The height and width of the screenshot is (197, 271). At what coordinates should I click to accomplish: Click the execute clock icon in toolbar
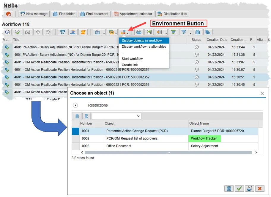(17, 32)
